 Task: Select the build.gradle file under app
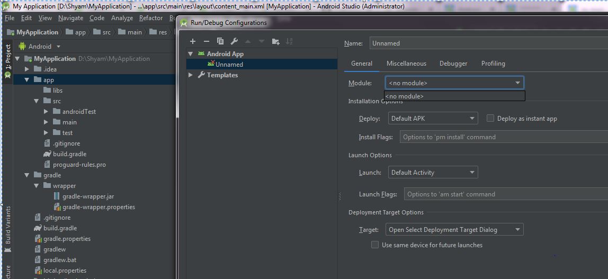coord(69,154)
